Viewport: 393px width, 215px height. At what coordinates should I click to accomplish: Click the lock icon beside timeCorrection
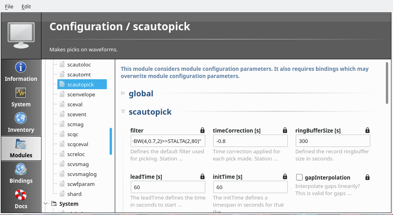[285, 130]
